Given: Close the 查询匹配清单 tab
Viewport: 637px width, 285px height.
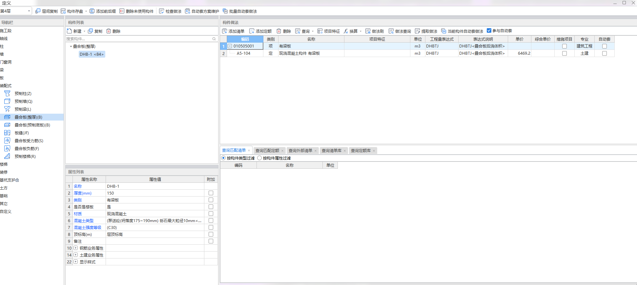Looking at the screenshot, I should point(249,151).
